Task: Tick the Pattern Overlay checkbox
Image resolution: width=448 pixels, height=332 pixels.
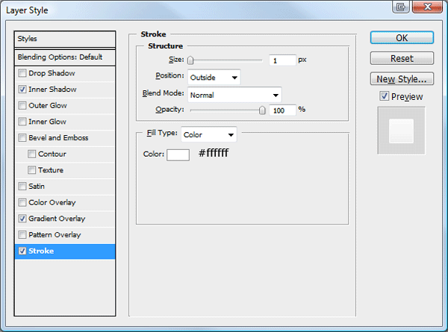Action: [x=22, y=235]
